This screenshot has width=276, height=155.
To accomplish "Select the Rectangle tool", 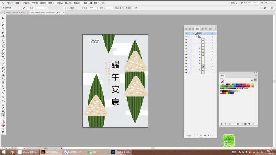I will pyautogui.click(x=3, y=47).
